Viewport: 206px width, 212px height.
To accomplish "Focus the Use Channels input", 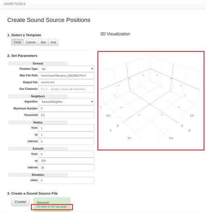I will [x=66, y=89].
